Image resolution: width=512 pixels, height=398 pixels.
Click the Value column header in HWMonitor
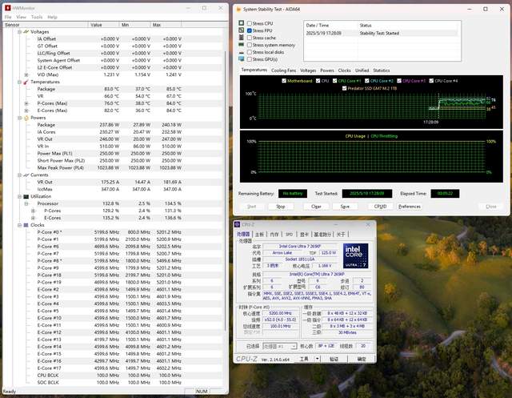[x=96, y=25]
